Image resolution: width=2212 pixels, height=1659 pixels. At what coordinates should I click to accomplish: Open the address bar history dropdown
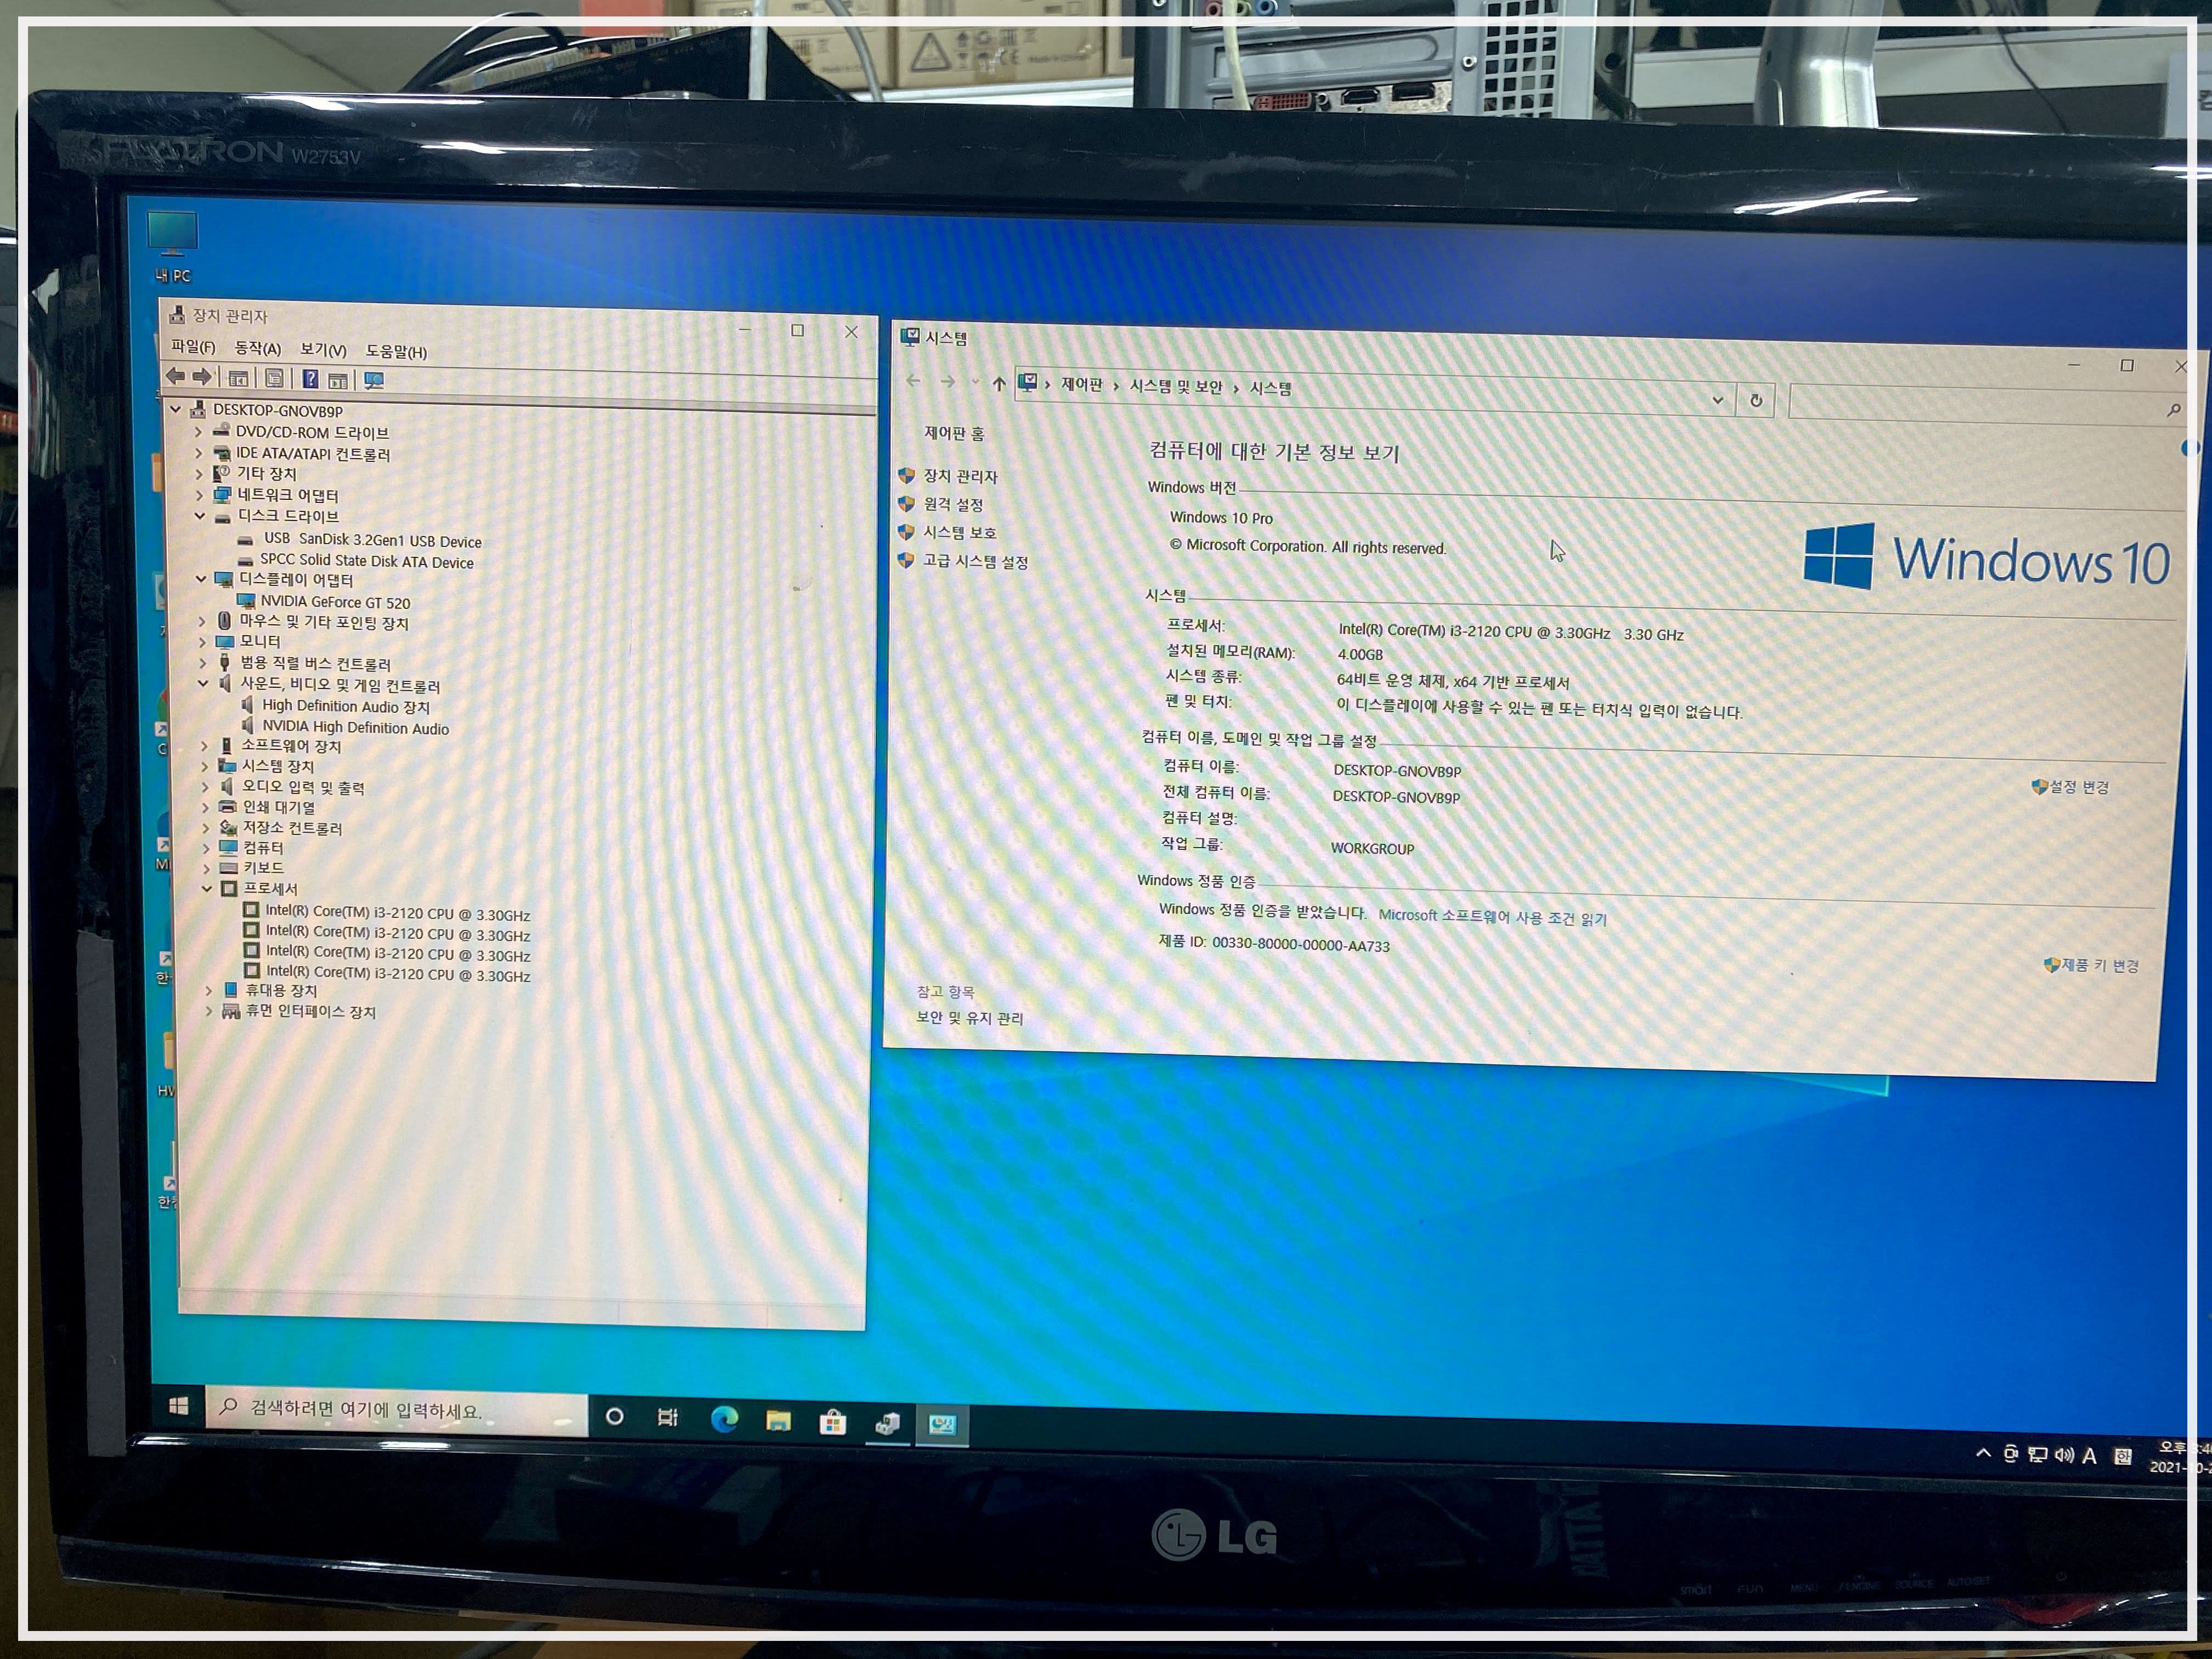[x=1717, y=400]
